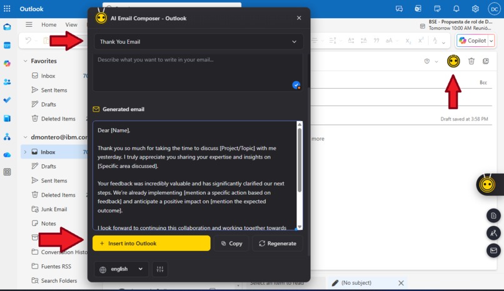Open Sent Items under Favorites
Screen dimensions: 504x291
54,90
